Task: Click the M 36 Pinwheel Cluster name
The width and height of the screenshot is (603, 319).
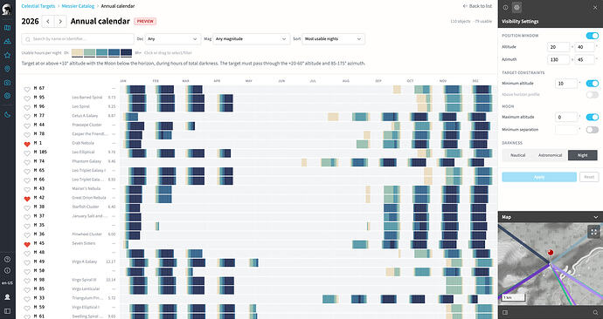Action: click(x=87, y=234)
